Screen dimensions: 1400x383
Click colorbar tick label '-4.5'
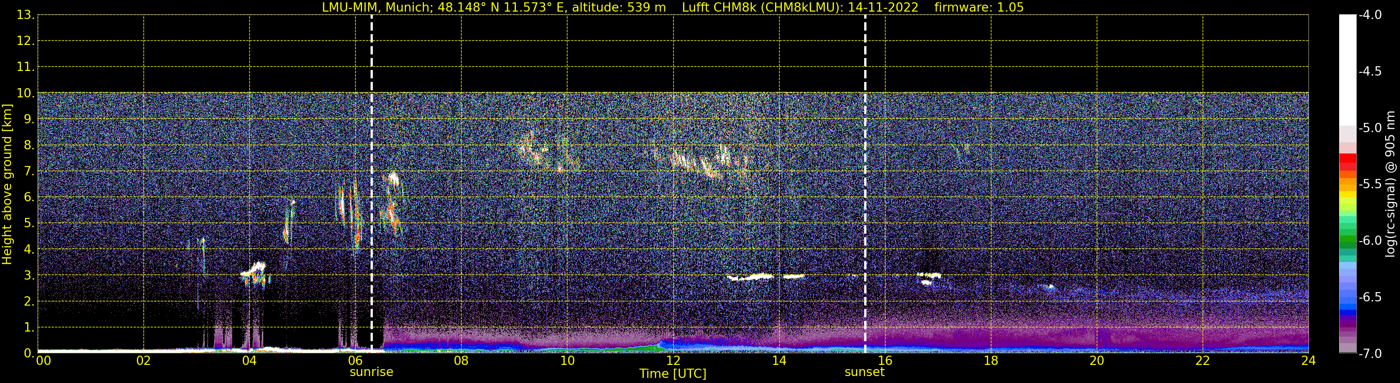point(1369,71)
